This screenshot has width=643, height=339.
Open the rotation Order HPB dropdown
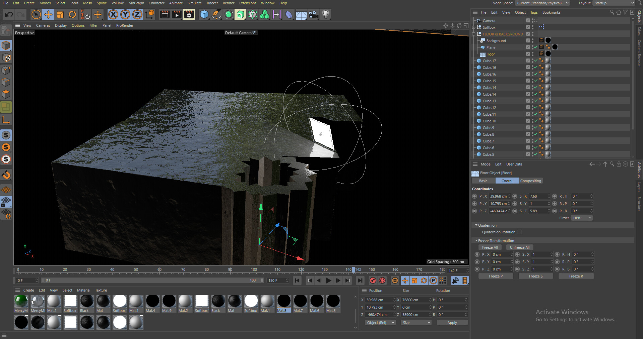tap(582, 218)
